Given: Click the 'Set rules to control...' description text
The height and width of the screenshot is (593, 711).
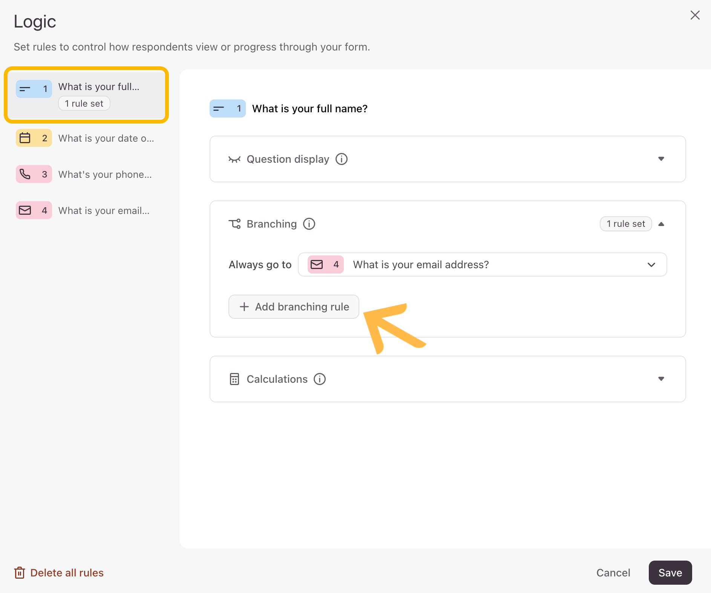Looking at the screenshot, I should click(192, 47).
